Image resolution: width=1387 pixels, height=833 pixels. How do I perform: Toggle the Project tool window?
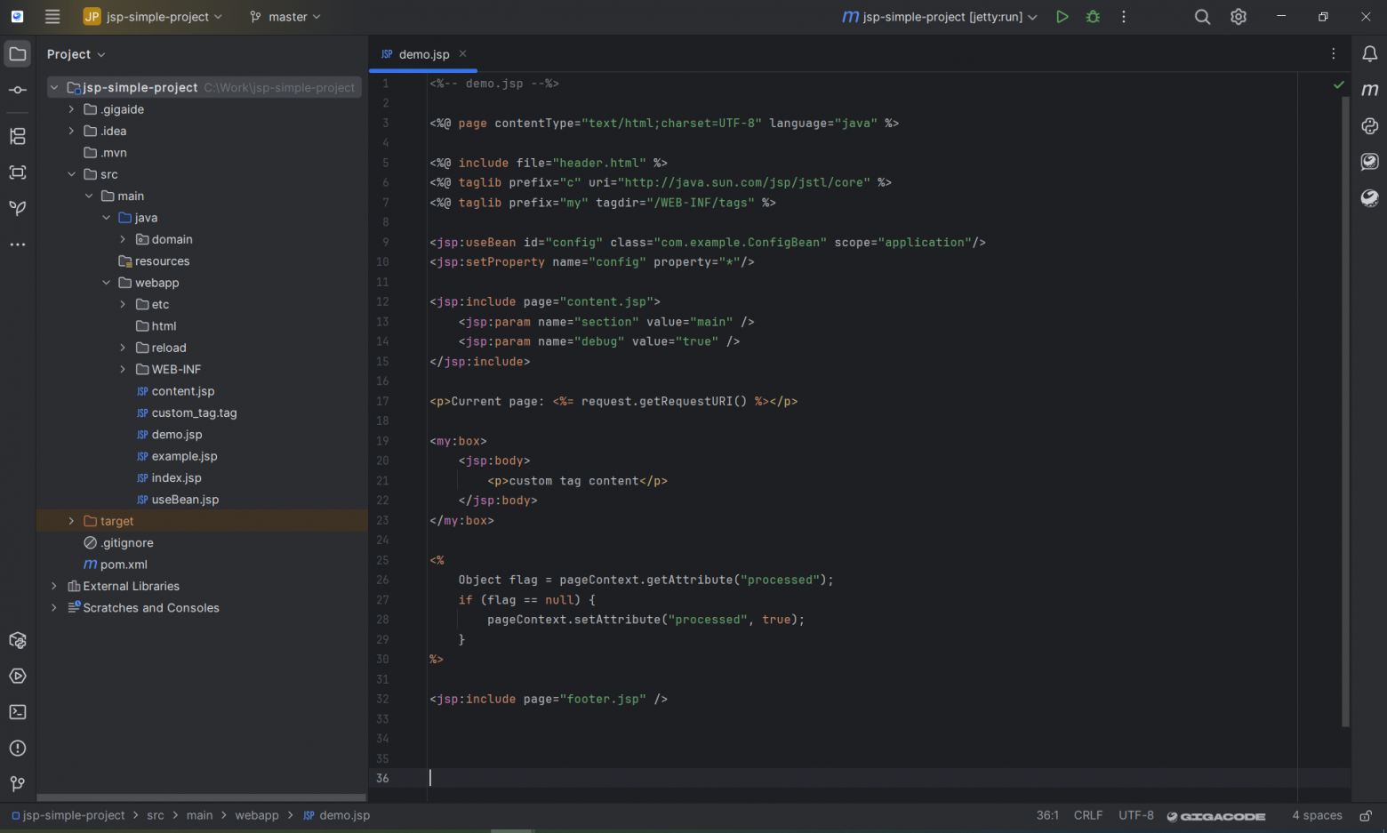click(18, 54)
